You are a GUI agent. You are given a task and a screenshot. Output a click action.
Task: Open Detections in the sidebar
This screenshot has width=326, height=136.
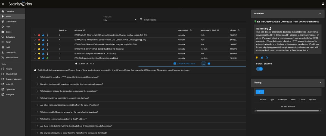(x=13, y=37)
